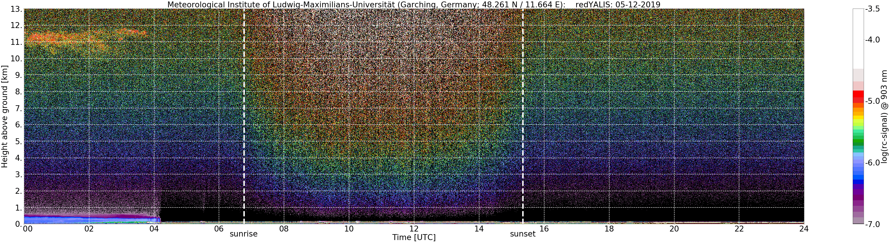Click the '24' time tick label
Image resolution: width=890 pixels, height=243 pixels.
pos(804,229)
